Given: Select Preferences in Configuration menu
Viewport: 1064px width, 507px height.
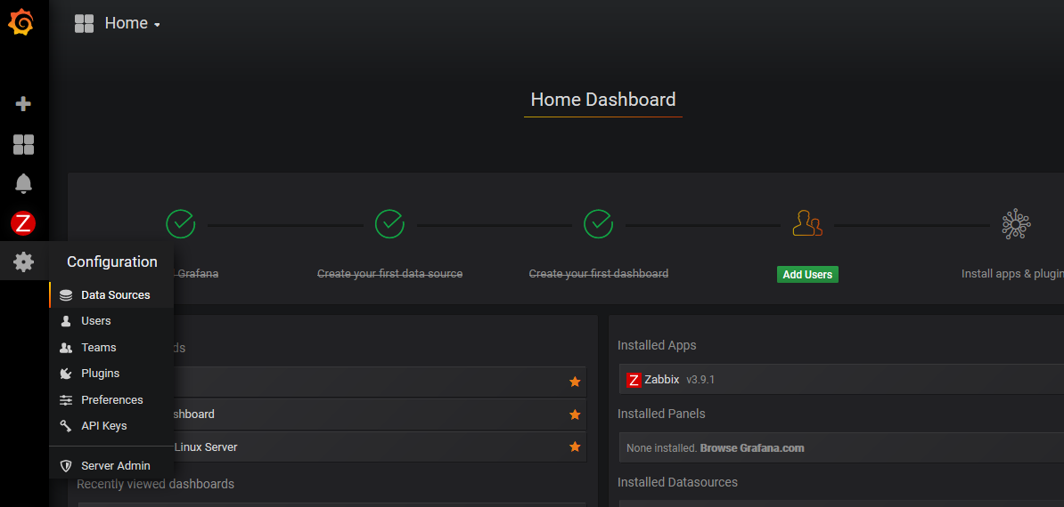Looking at the screenshot, I should pyautogui.click(x=111, y=399).
